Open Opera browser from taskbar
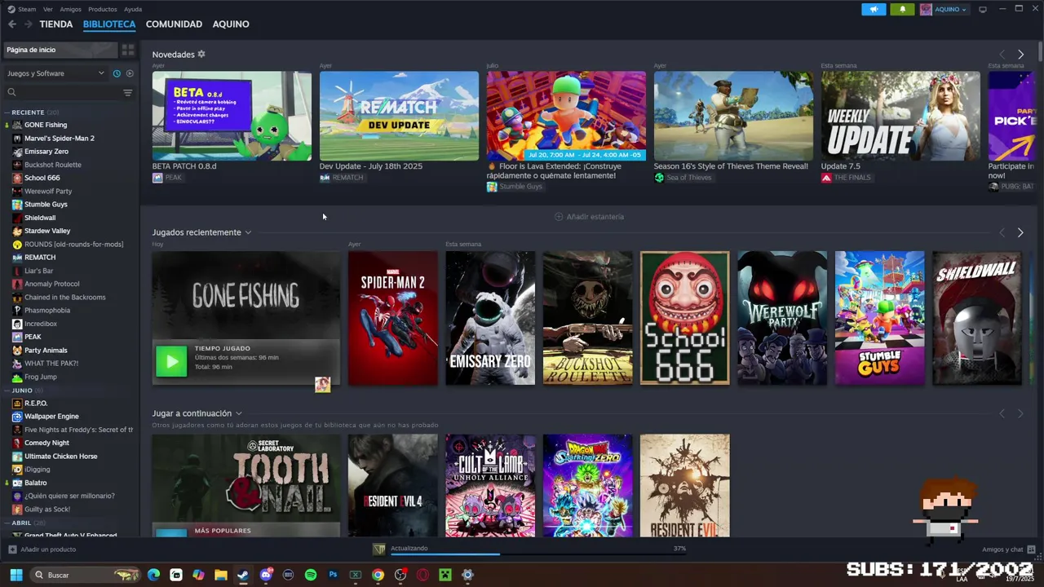The width and height of the screenshot is (1044, 587). point(422,575)
